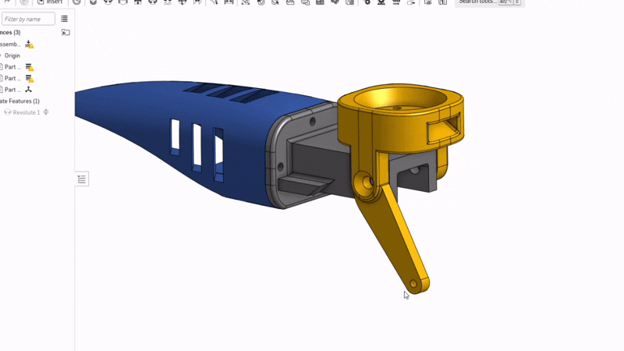Click the Search tools field
The image size is (624, 351).
click(x=490, y=2)
